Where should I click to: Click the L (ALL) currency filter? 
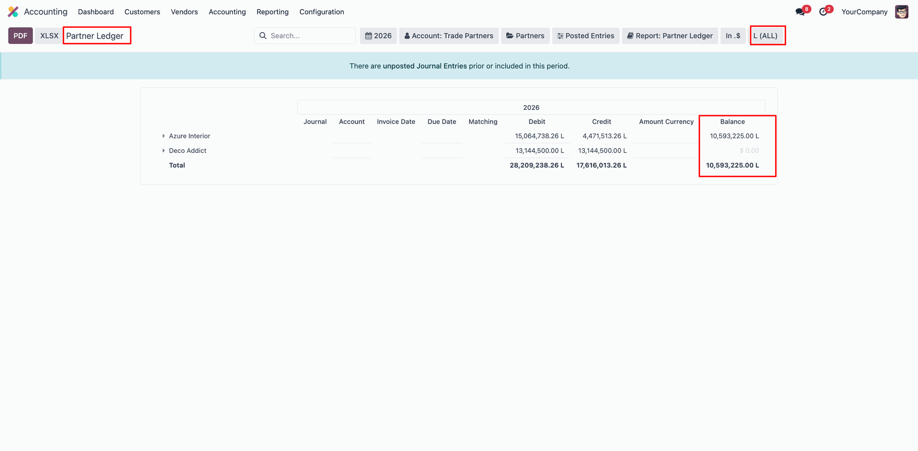(x=767, y=36)
